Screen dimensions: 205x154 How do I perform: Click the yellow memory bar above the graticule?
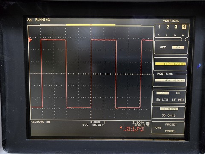[x=91, y=25]
